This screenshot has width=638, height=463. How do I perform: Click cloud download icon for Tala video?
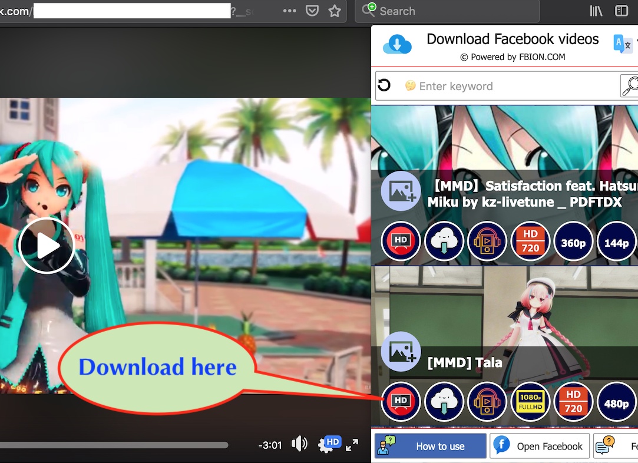[444, 402]
